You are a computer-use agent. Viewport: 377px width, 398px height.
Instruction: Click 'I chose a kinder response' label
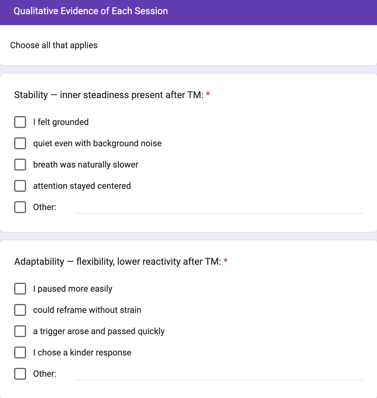(x=82, y=352)
